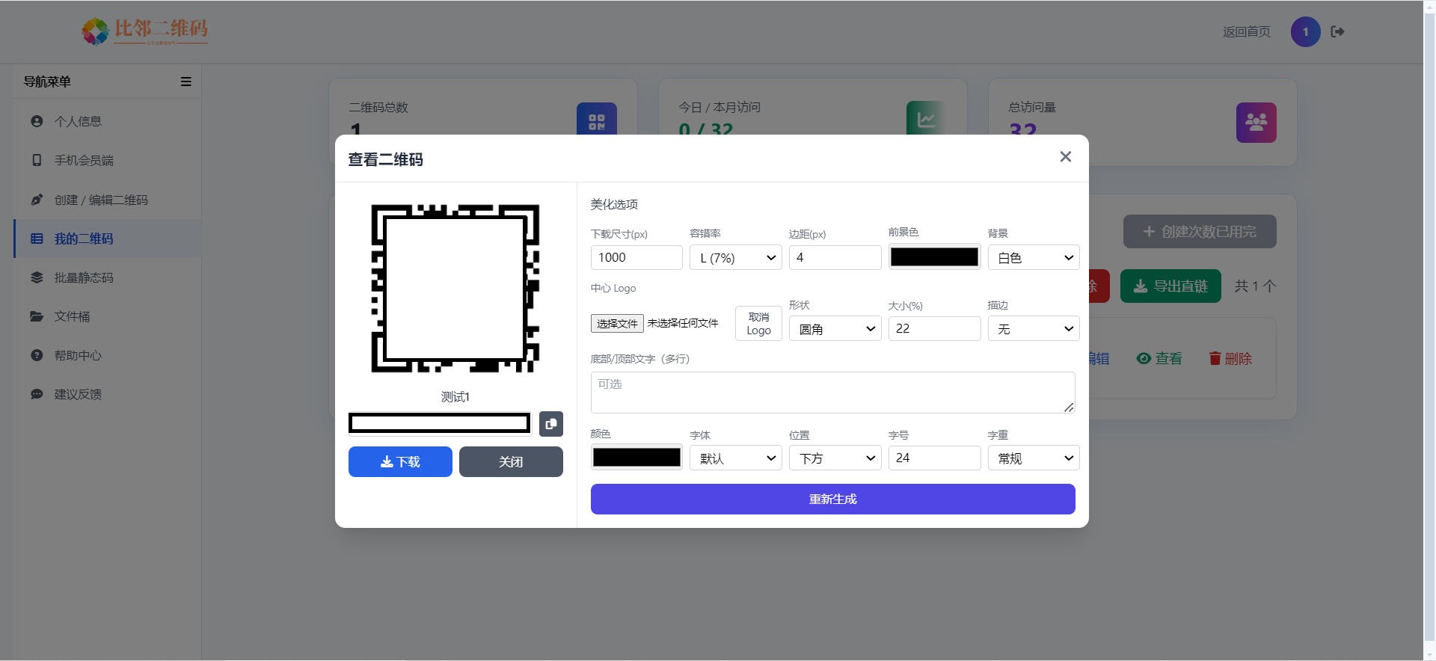
Task: Open 批量静态码 in the sidebar
Action: coord(107,277)
